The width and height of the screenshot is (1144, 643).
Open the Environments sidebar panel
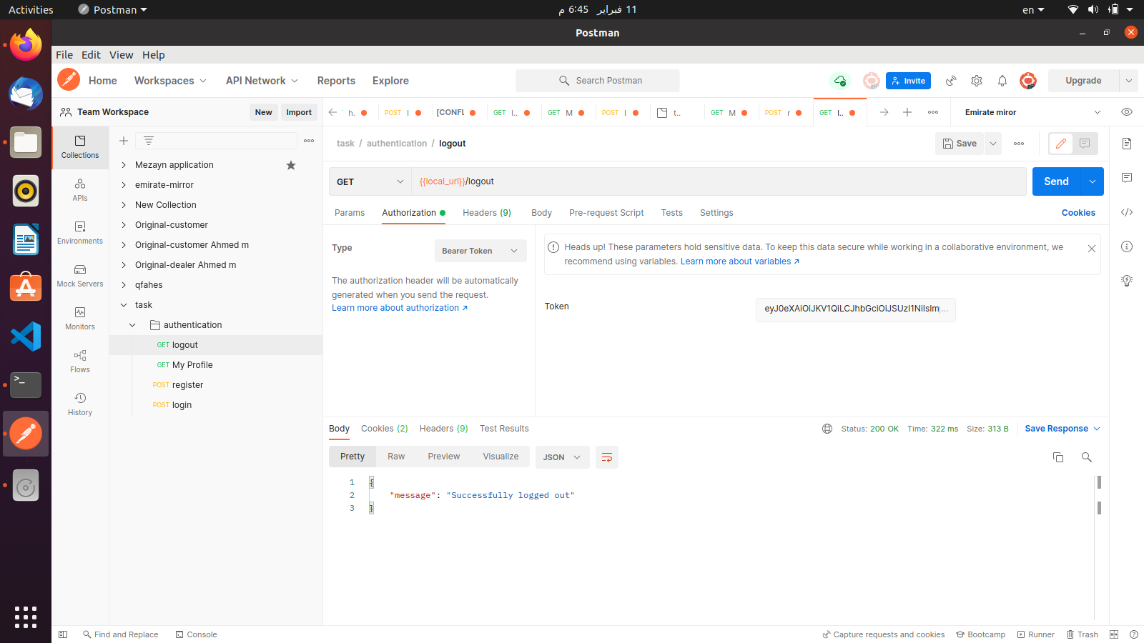click(x=80, y=233)
